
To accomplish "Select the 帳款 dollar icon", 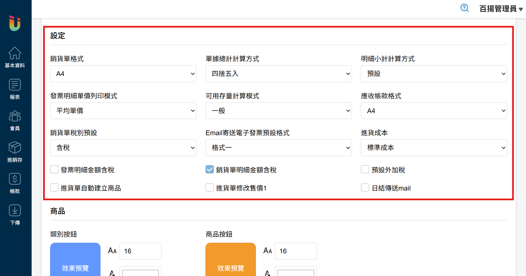I will coord(15,179).
